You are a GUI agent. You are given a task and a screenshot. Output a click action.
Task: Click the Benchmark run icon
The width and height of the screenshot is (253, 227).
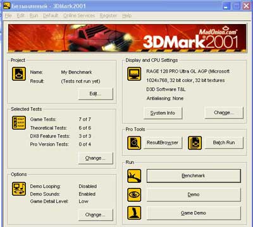(x=134, y=176)
